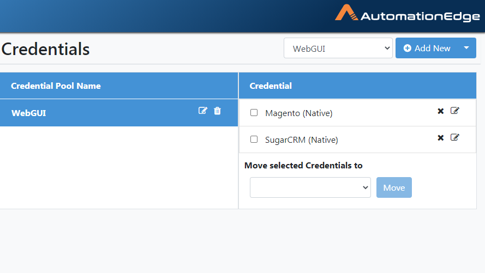This screenshot has width=485, height=273.
Task: Click the Move button
Action: (x=394, y=187)
